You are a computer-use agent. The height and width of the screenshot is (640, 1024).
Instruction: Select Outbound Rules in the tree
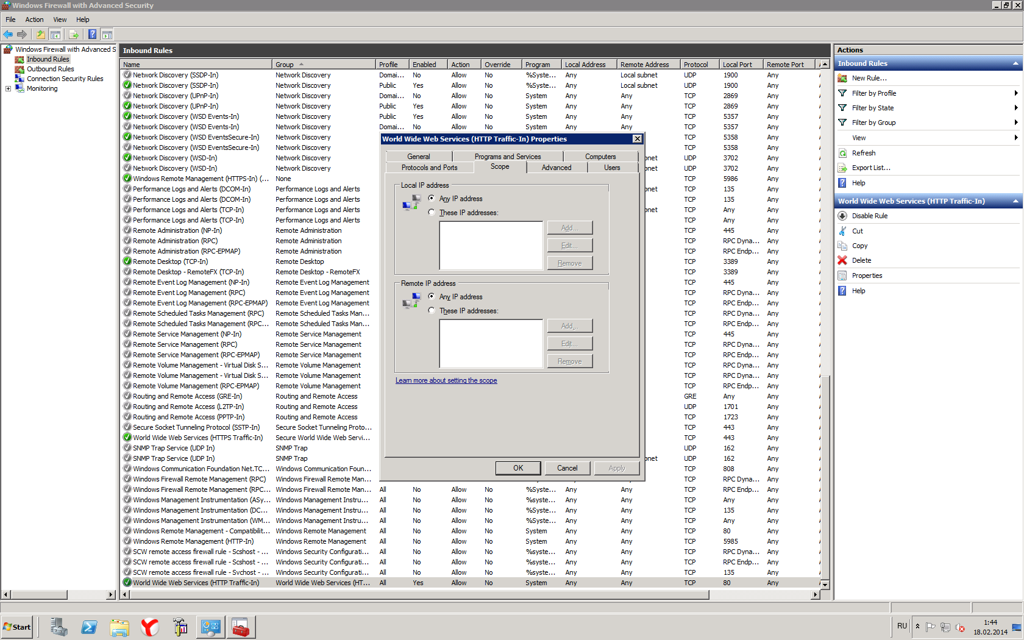(50, 69)
